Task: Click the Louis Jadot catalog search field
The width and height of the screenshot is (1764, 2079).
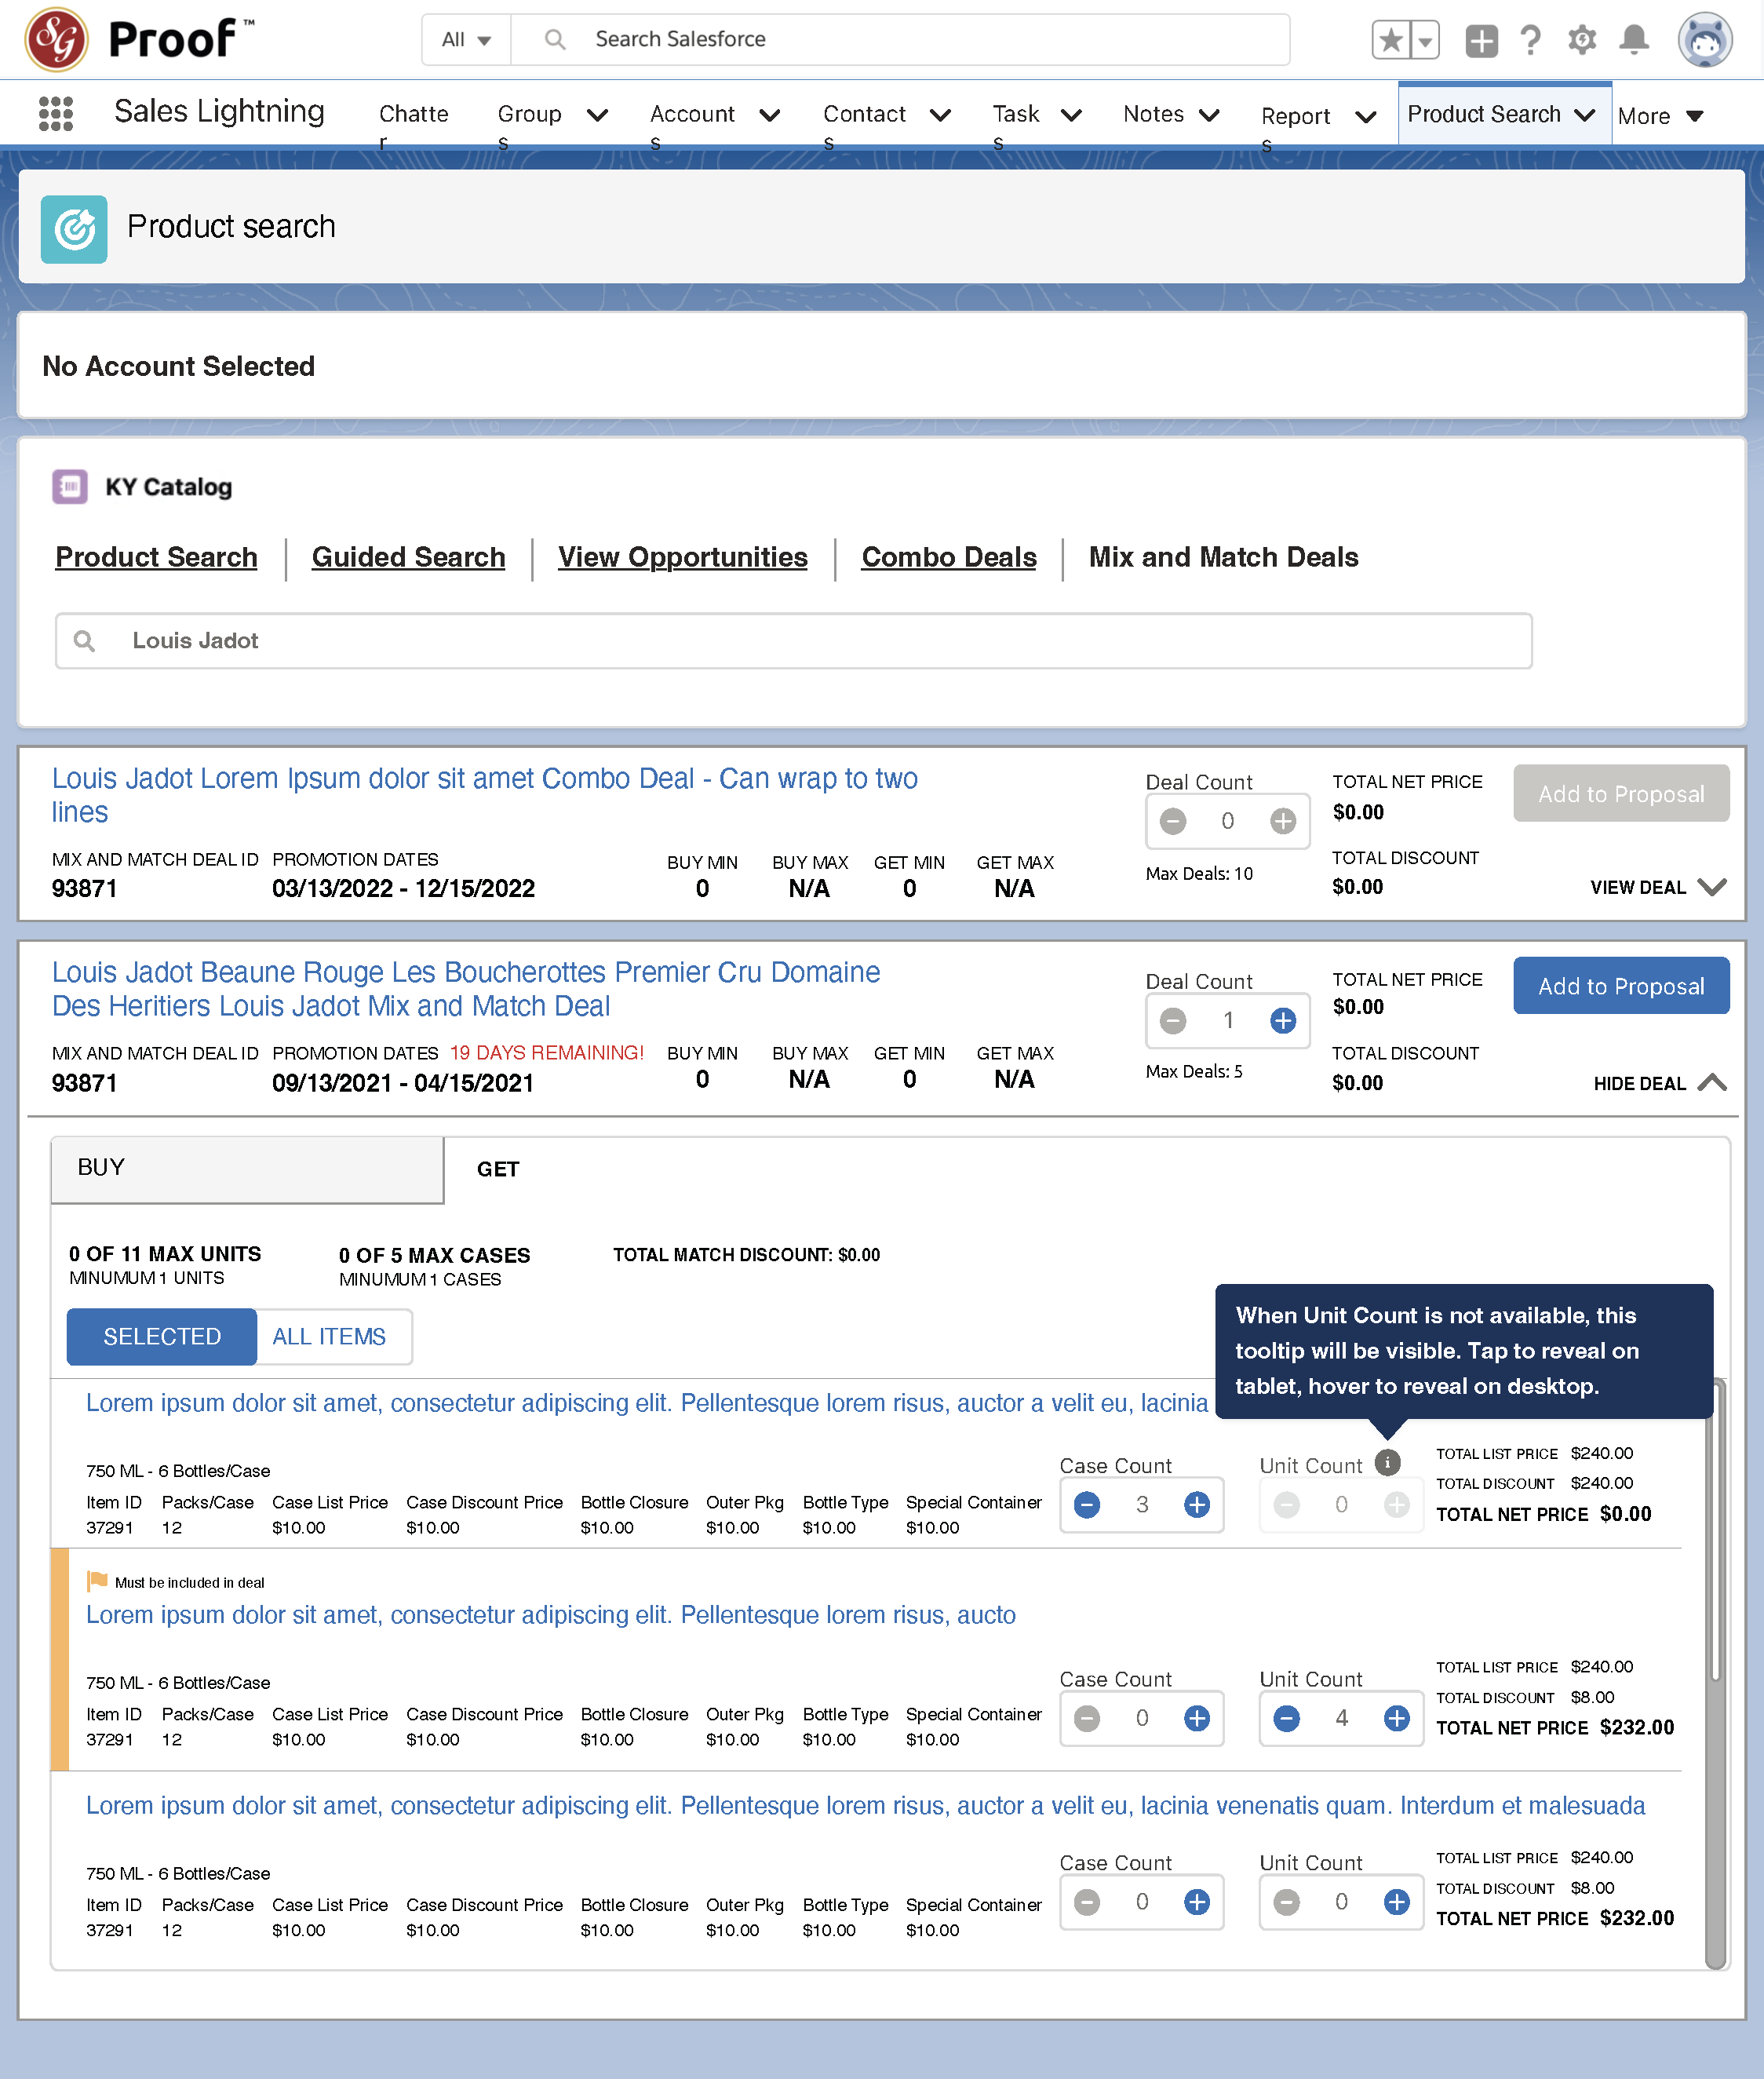Action: click(x=793, y=640)
